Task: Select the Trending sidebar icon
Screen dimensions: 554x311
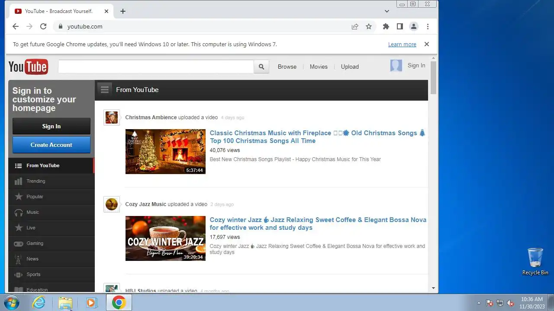Action: [x=18, y=181]
